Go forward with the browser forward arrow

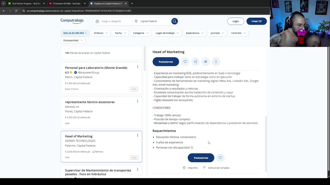click(x=10, y=11)
